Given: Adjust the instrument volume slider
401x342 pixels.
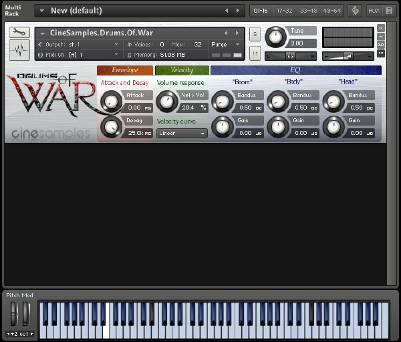Looking at the screenshot, I should [348, 56].
